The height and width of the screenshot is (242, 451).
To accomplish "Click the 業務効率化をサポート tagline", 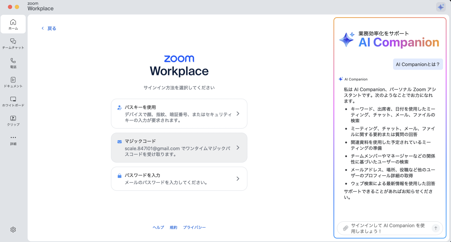I will pos(384,33).
